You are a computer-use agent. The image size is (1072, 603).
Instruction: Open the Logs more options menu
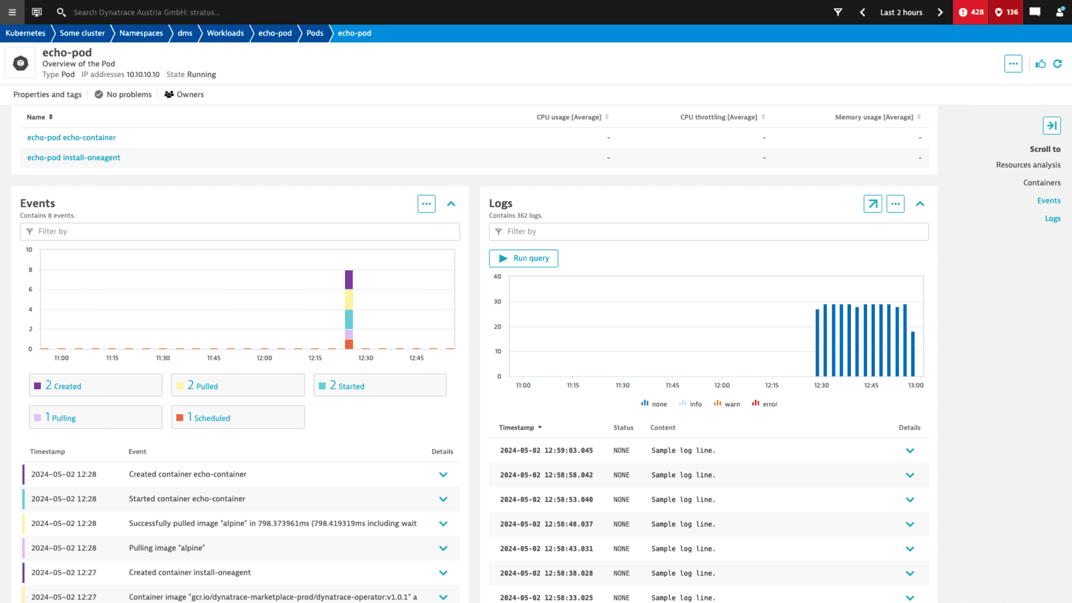(x=895, y=203)
